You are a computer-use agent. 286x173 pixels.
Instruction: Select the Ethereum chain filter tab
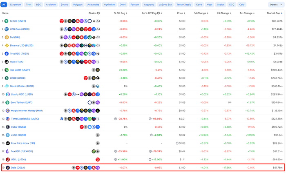pos(16,4)
